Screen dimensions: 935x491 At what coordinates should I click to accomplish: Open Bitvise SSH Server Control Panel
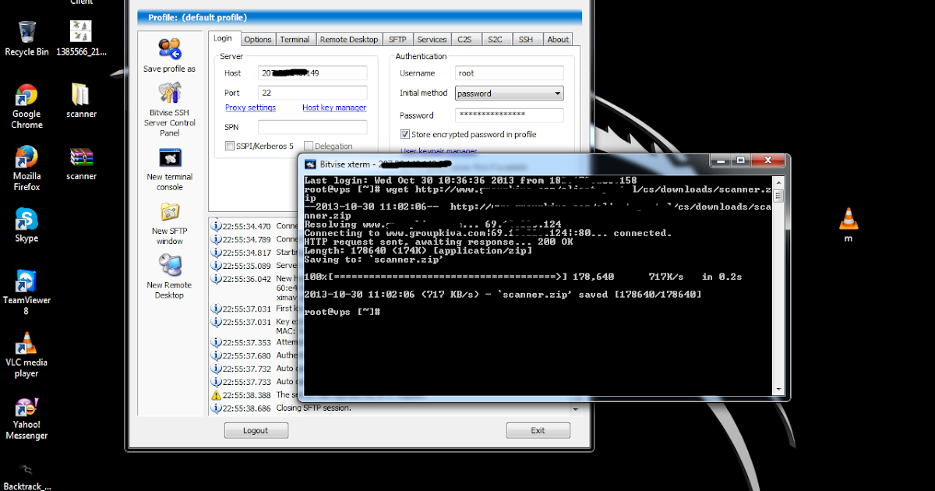coord(170,109)
